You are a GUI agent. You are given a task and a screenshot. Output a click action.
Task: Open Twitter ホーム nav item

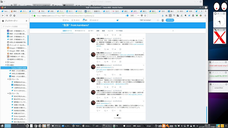(x=66, y=20)
